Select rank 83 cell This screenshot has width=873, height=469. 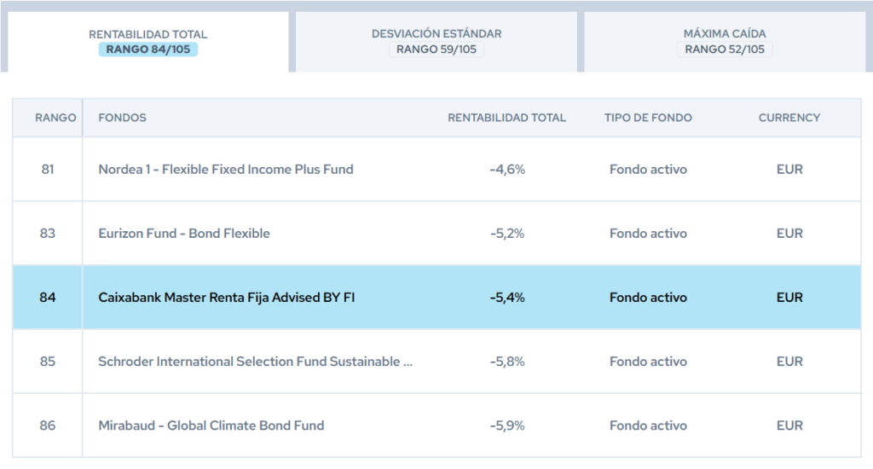tap(48, 234)
